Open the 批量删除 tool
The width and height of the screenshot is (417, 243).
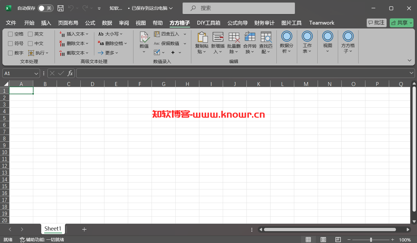[234, 43]
